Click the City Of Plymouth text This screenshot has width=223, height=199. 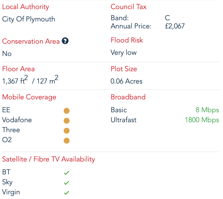(28, 19)
